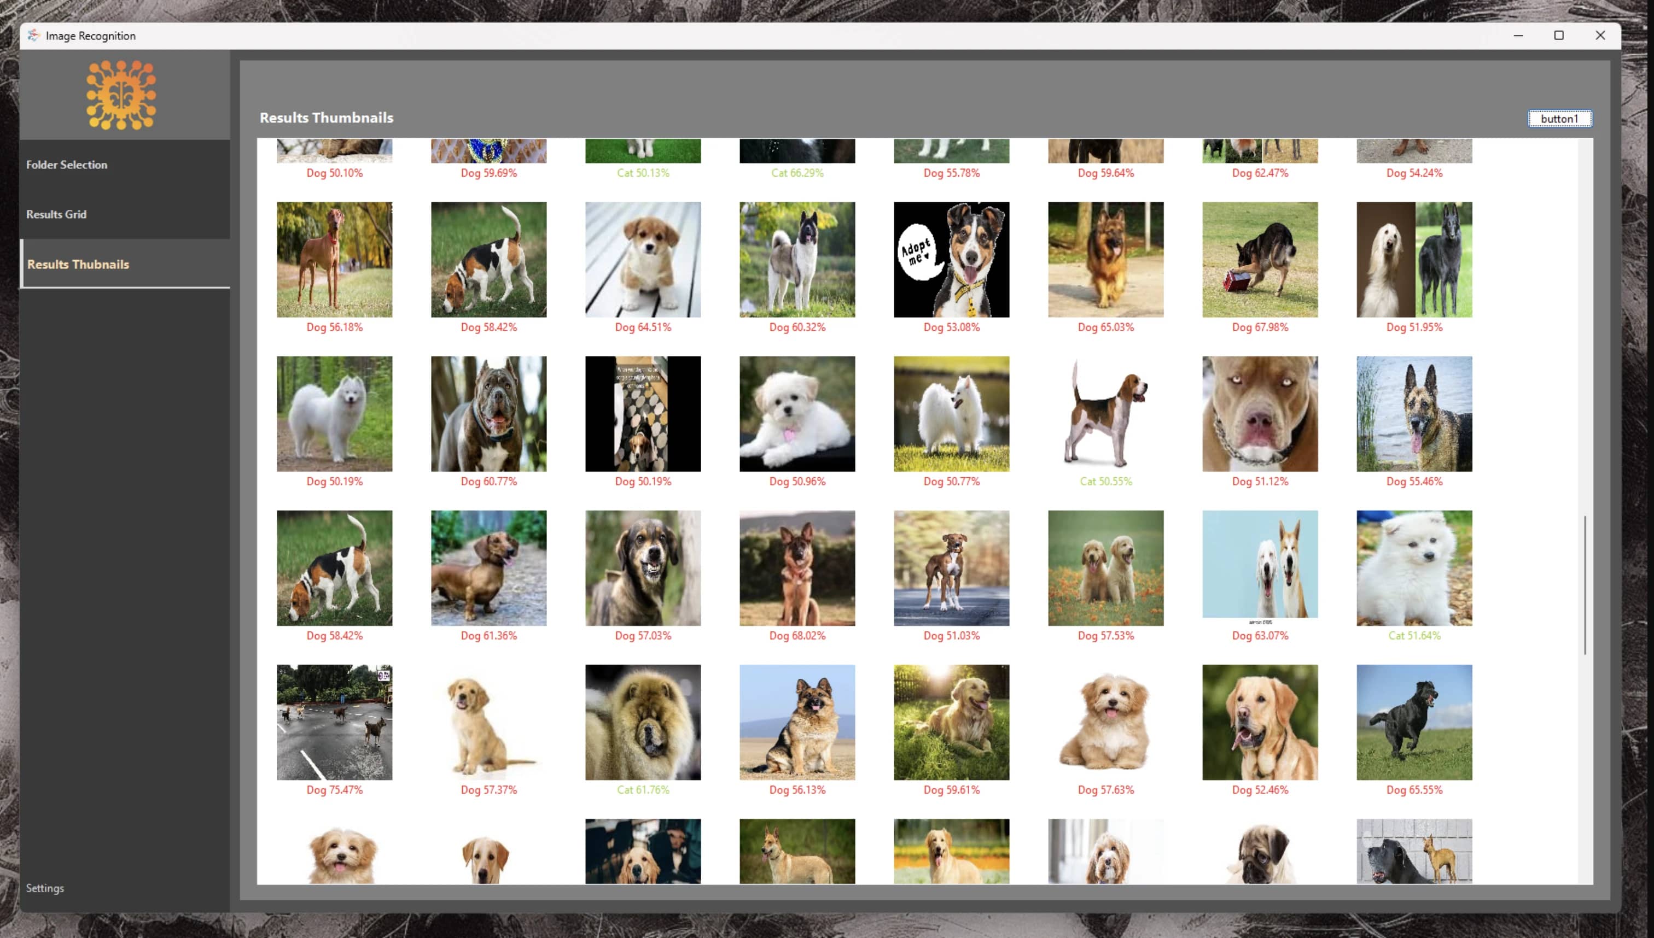Select the lying golden retriever Dog 59.61% thumbnail
Viewport: 1654px width, 938px height.
coord(951,722)
